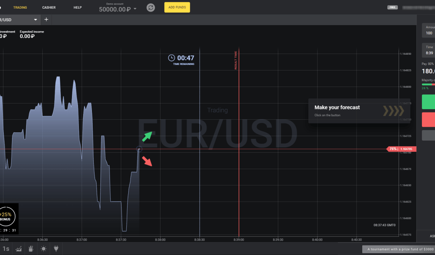Screen dimensions: 435x255
Task: Click the Add Funds button
Action: coord(177,7)
